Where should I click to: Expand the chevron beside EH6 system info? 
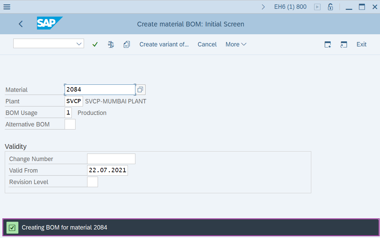[263, 7]
